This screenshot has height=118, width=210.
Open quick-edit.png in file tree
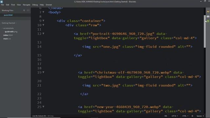(11, 32)
